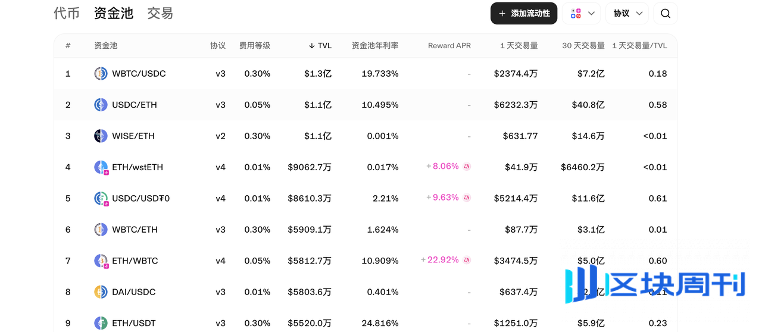This screenshot has height=332, width=762.
Task: Open the ETH/WBTC pool link
Action: pos(135,261)
